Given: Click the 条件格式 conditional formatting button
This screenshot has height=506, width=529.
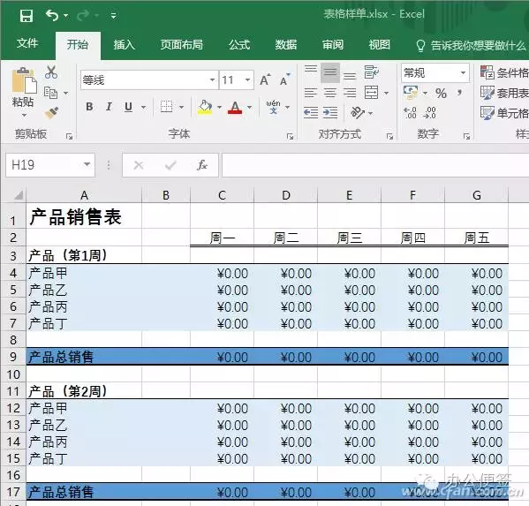Looking at the screenshot, I should (x=504, y=72).
